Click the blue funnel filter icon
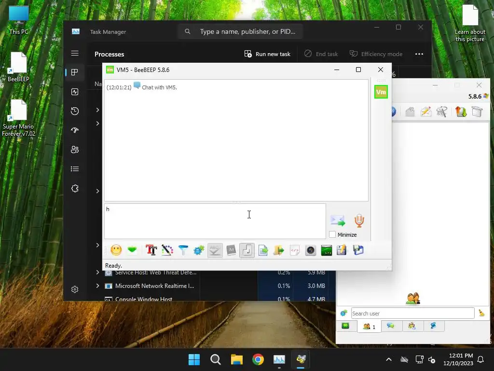Screen dimensions: 494x371 click(183, 251)
